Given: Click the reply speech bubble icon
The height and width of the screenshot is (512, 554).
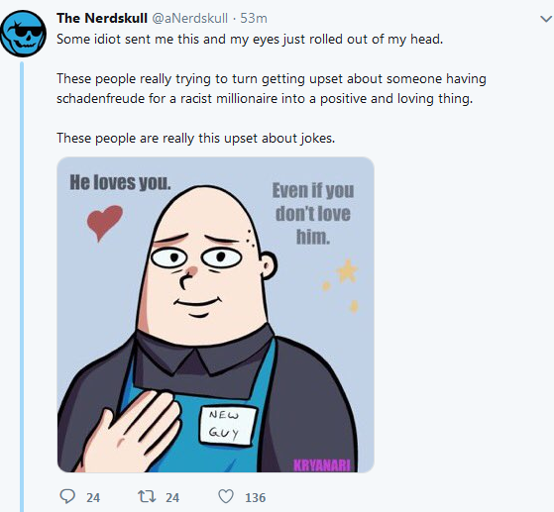Looking at the screenshot, I should (67, 496).
